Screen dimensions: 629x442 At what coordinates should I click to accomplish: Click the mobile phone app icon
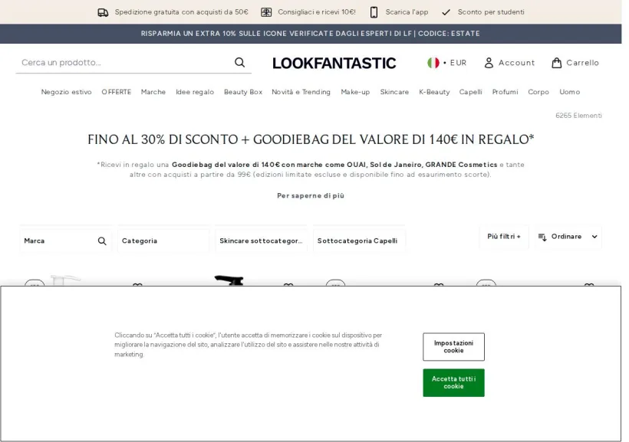[374, 12]
